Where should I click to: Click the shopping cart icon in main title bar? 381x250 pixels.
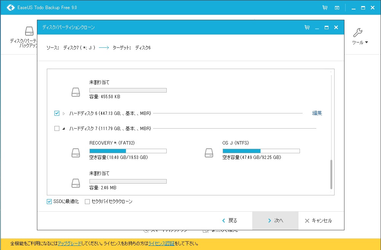pos(325,8)
